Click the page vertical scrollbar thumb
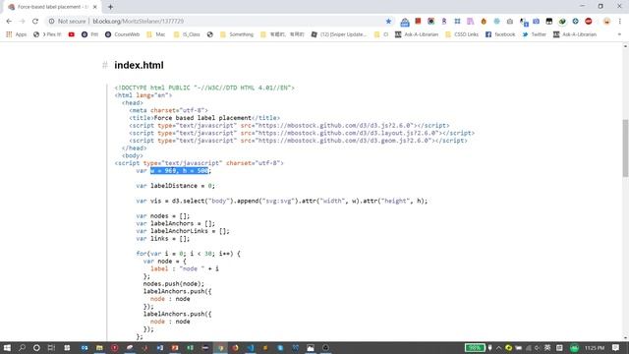The image size is (629, 354). click(625, 147)
